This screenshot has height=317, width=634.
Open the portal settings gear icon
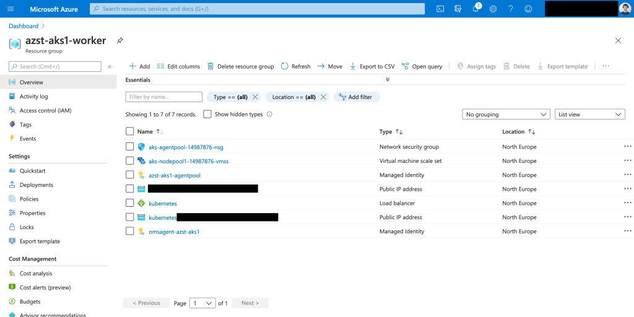pos(493,9)
